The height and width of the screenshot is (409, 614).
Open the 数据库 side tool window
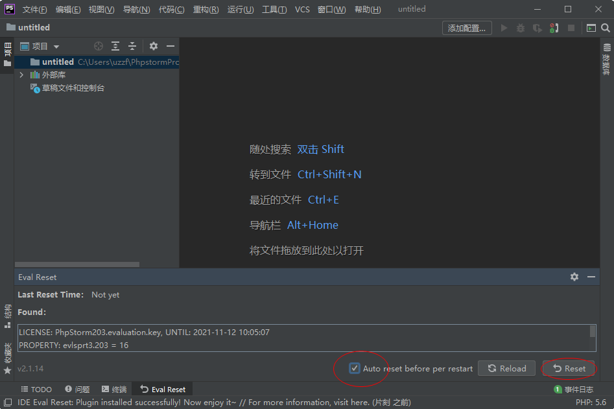coord(607,60)
